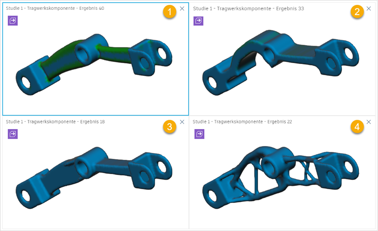This screenshot has height=231, width=378.
Task: Open the purple export icon for Ergebnis 40
Action: pyautogui.click(x=13, y=20)
